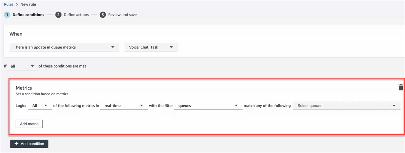Click the Select queues input field
Viewport: 405px width, 153px height.
pos(341,106)
